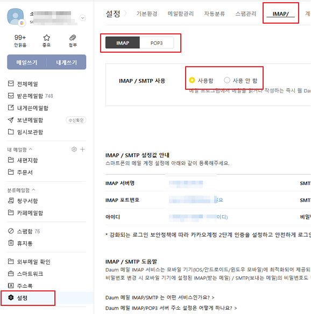Click the 내게쓰기 button
This screenshot has height=314, width=311.
(67, 62)
